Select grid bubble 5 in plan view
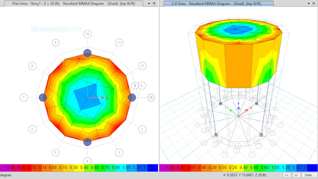318x179 pixels. tap(56, 152)
